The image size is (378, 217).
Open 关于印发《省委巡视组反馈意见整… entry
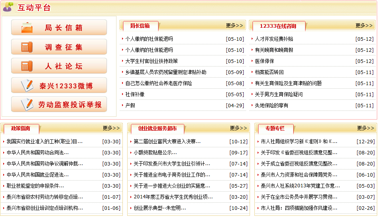tap(299, 153)
